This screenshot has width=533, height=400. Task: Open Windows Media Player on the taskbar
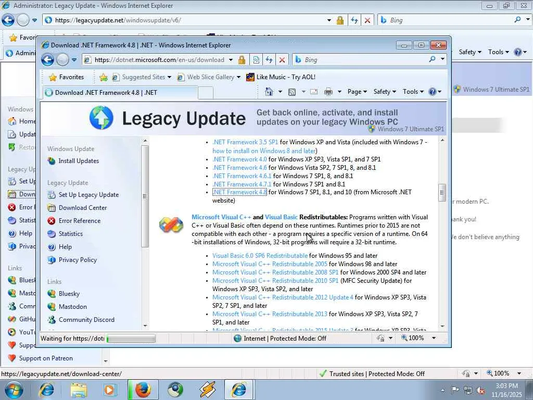pos(110,390)
